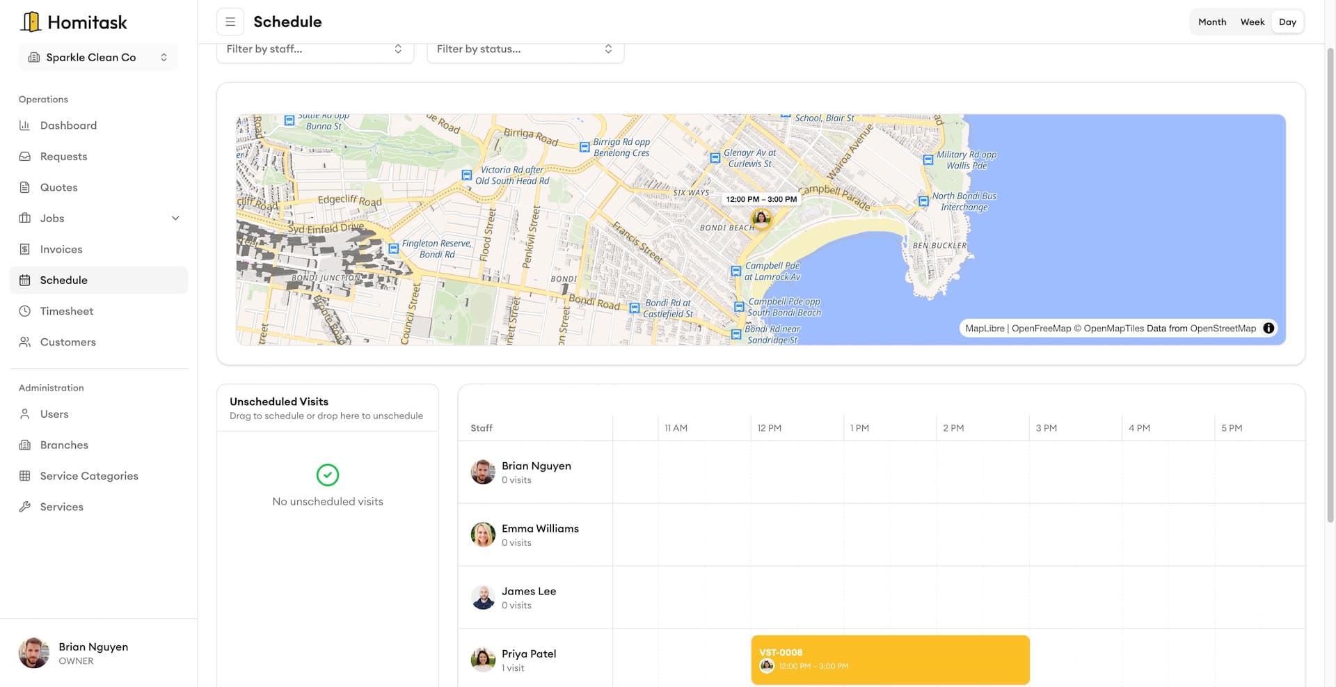
Task: Click the VST-0008 visit block on the timeline
Action: click(x=890, y=658)
